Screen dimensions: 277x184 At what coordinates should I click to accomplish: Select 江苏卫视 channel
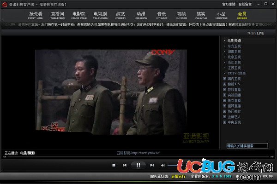coord(234,68)
